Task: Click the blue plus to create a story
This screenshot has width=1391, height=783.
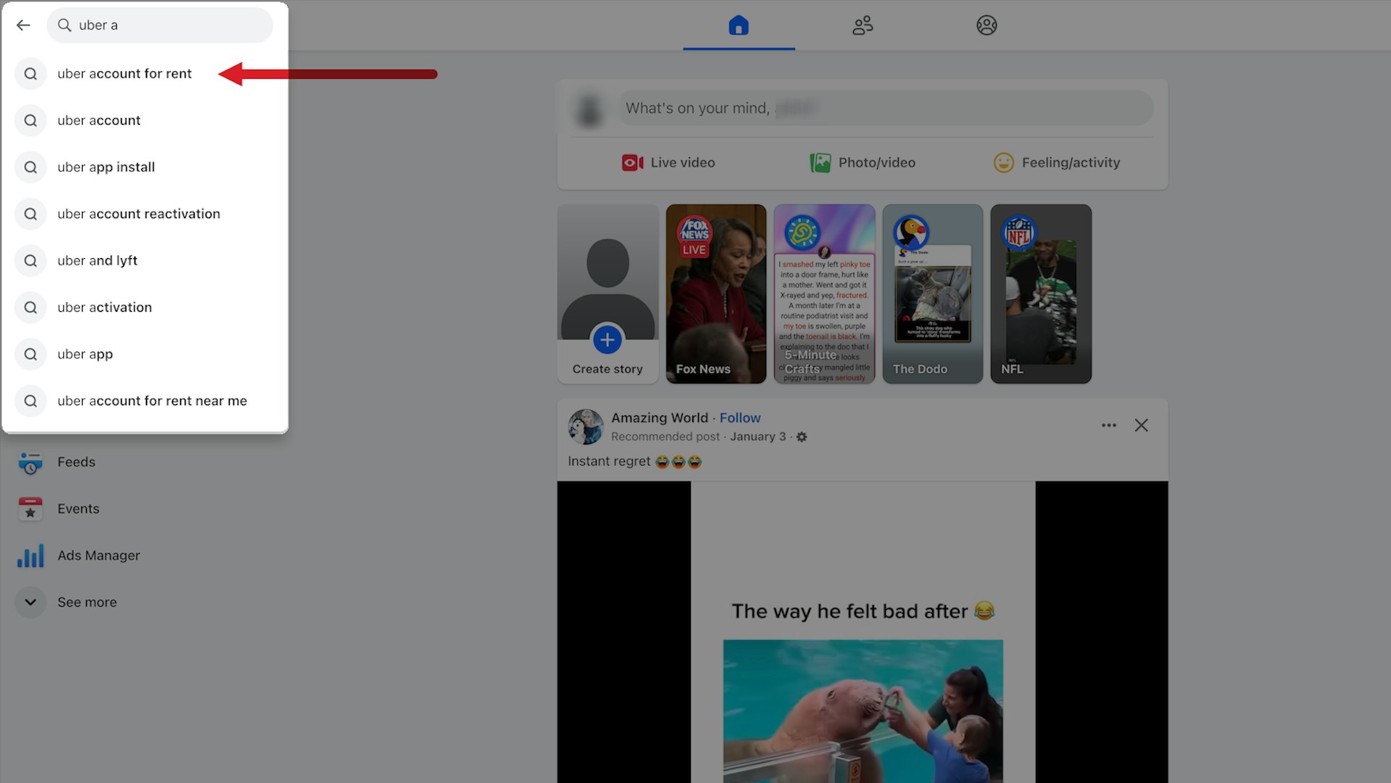Action: (607, 340)
